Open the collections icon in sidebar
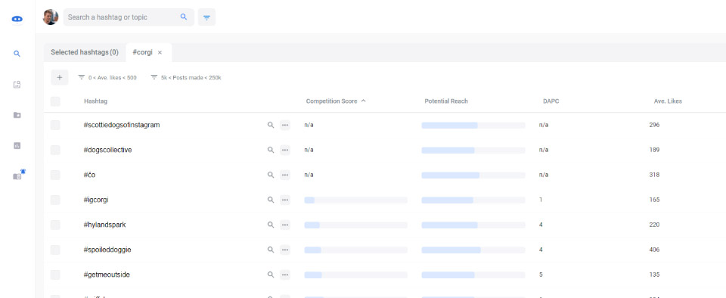This screenshot has height=298, width=726. [x=17, y=85]
